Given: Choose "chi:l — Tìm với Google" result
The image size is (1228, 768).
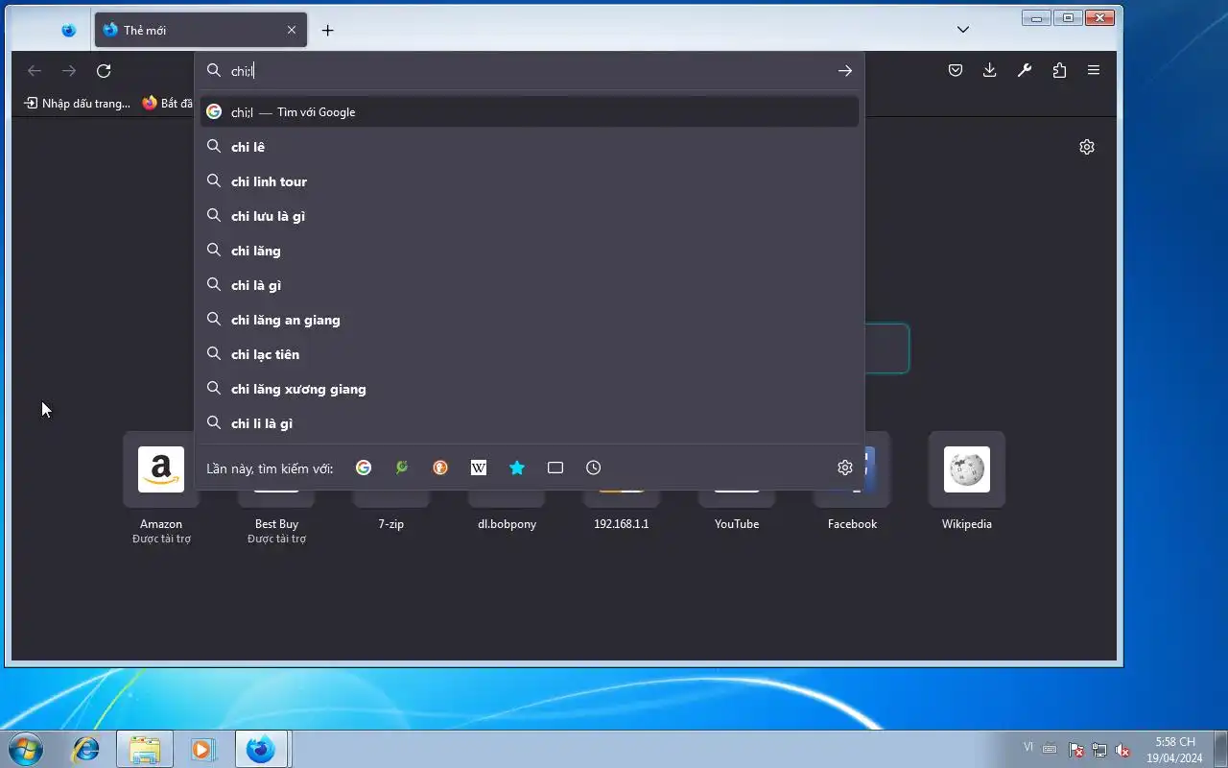Looking at the screenshot, I should click(x=530, y=112).
